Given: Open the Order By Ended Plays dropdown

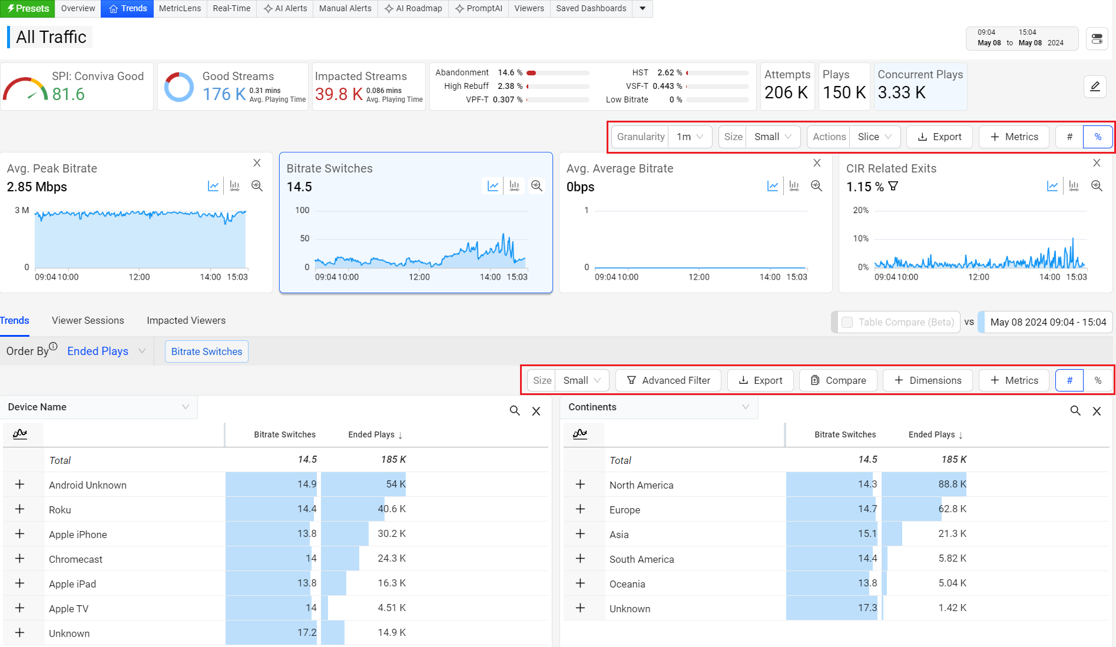Looking at the screenshot, I should point(106,351).
